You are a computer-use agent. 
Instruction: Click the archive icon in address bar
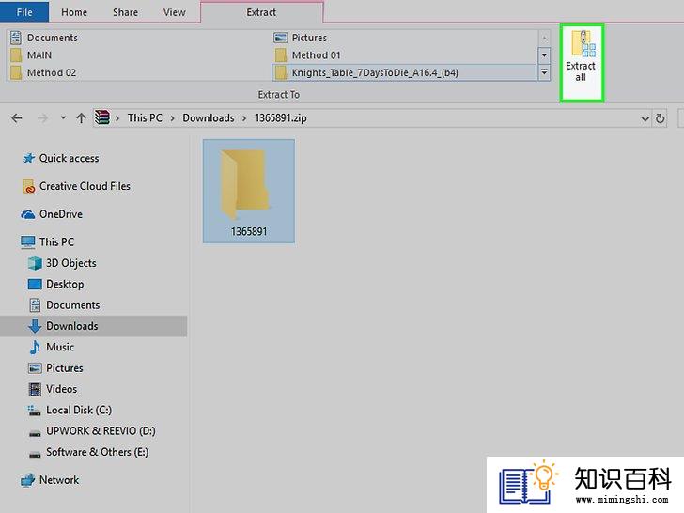coord(102,117)
